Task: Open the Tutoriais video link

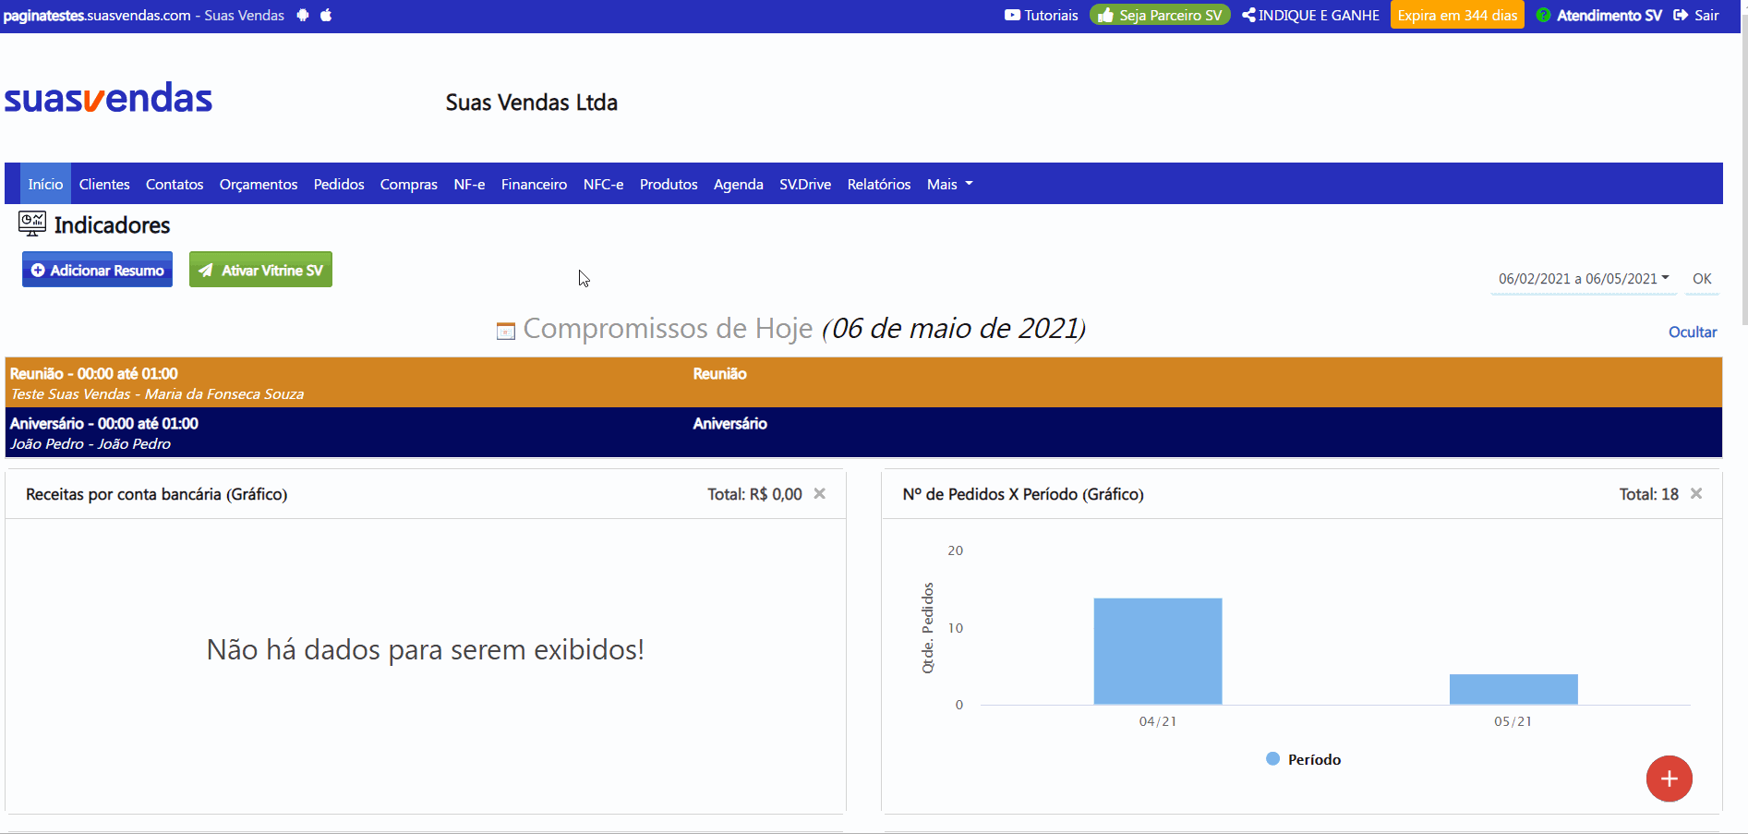Action: tap(1041, 15)
